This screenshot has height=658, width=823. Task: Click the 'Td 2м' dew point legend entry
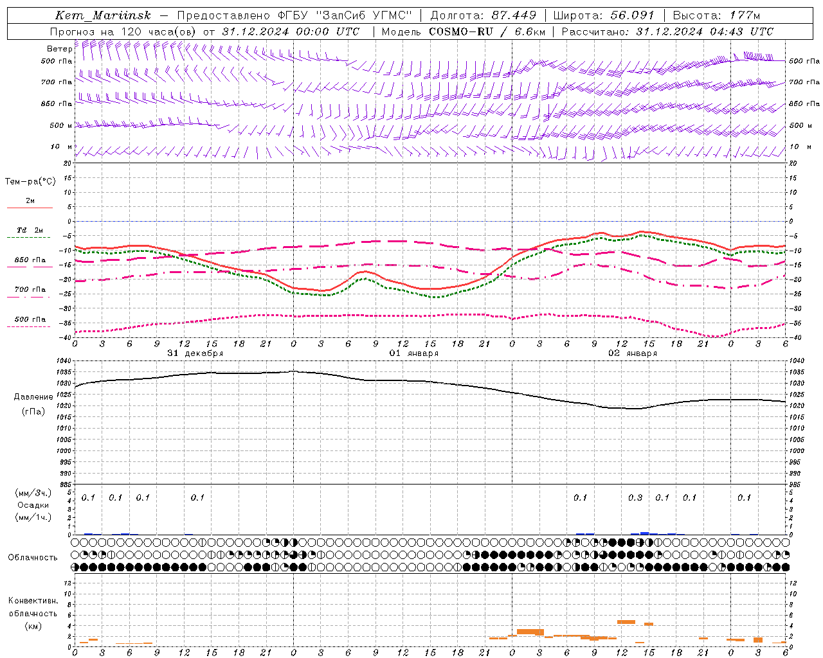tap(30, 230)
